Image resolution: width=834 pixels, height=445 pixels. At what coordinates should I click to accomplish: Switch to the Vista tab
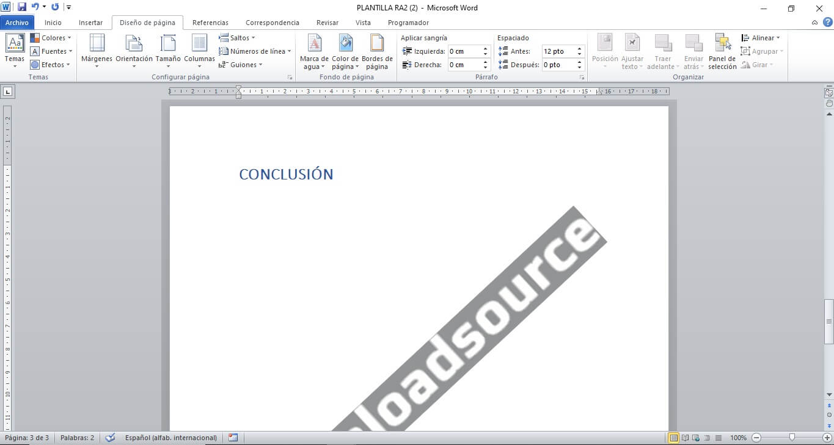[x=363, y=23]
